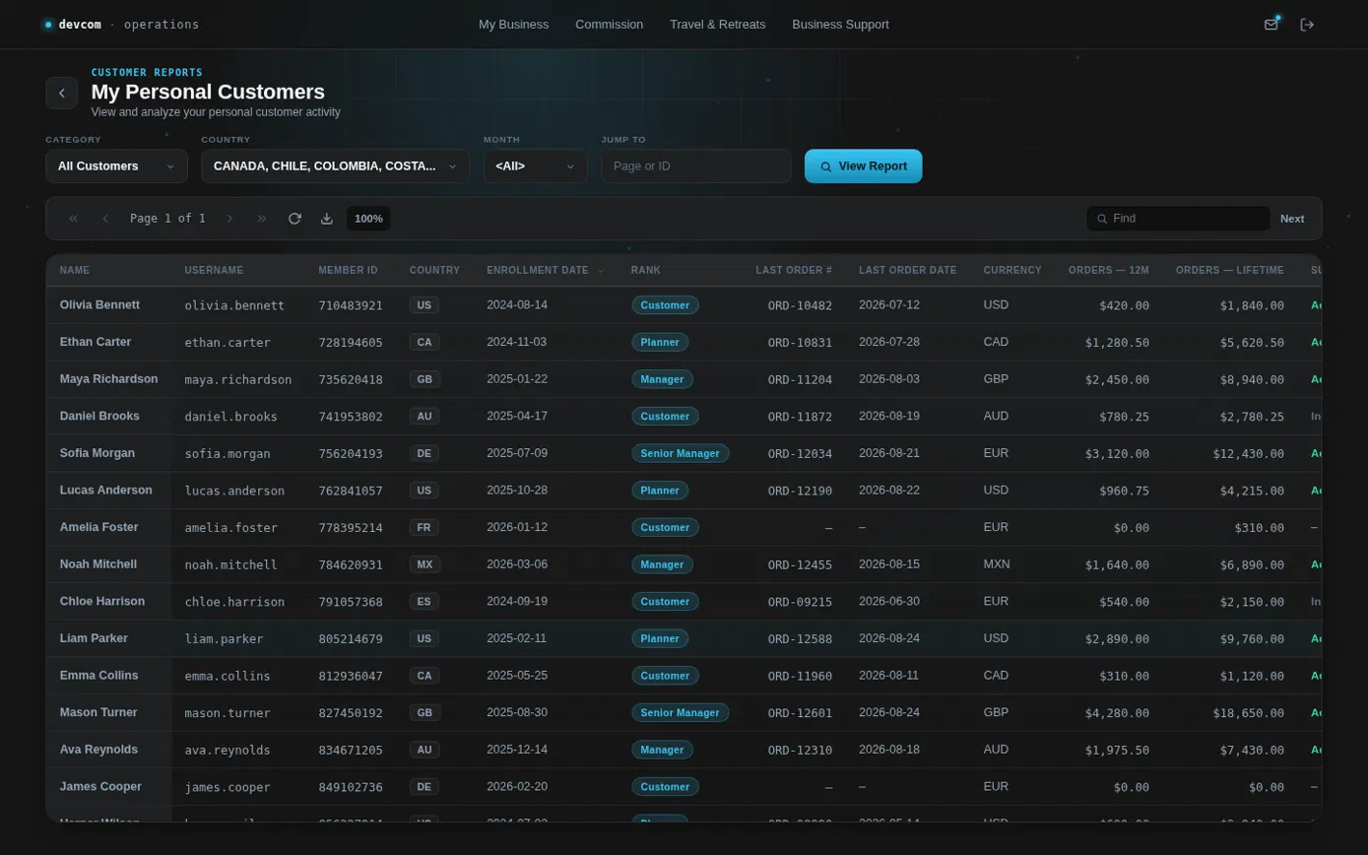This screenshot has height=855, width=1368.
Task: Jump to last page icon
Action: pyautogui.click(x=262, y=219)
